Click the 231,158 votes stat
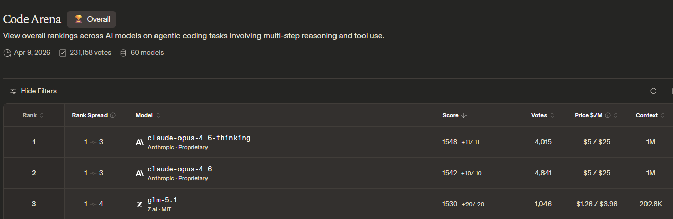Image resolution: width=673 pixels, height=219 pixels. (x=86, y=52)
